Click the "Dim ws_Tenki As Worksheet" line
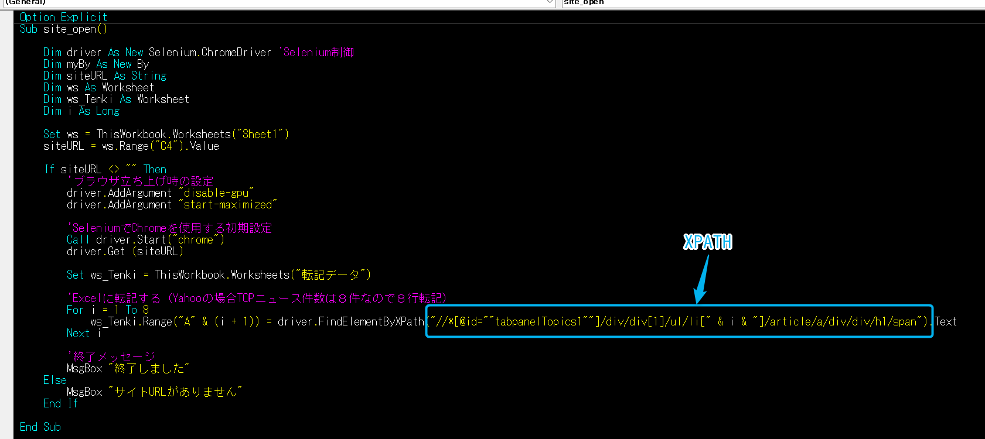Image resolution: width=985 pixels, height=439 pixels. click(x=116, y=99)
